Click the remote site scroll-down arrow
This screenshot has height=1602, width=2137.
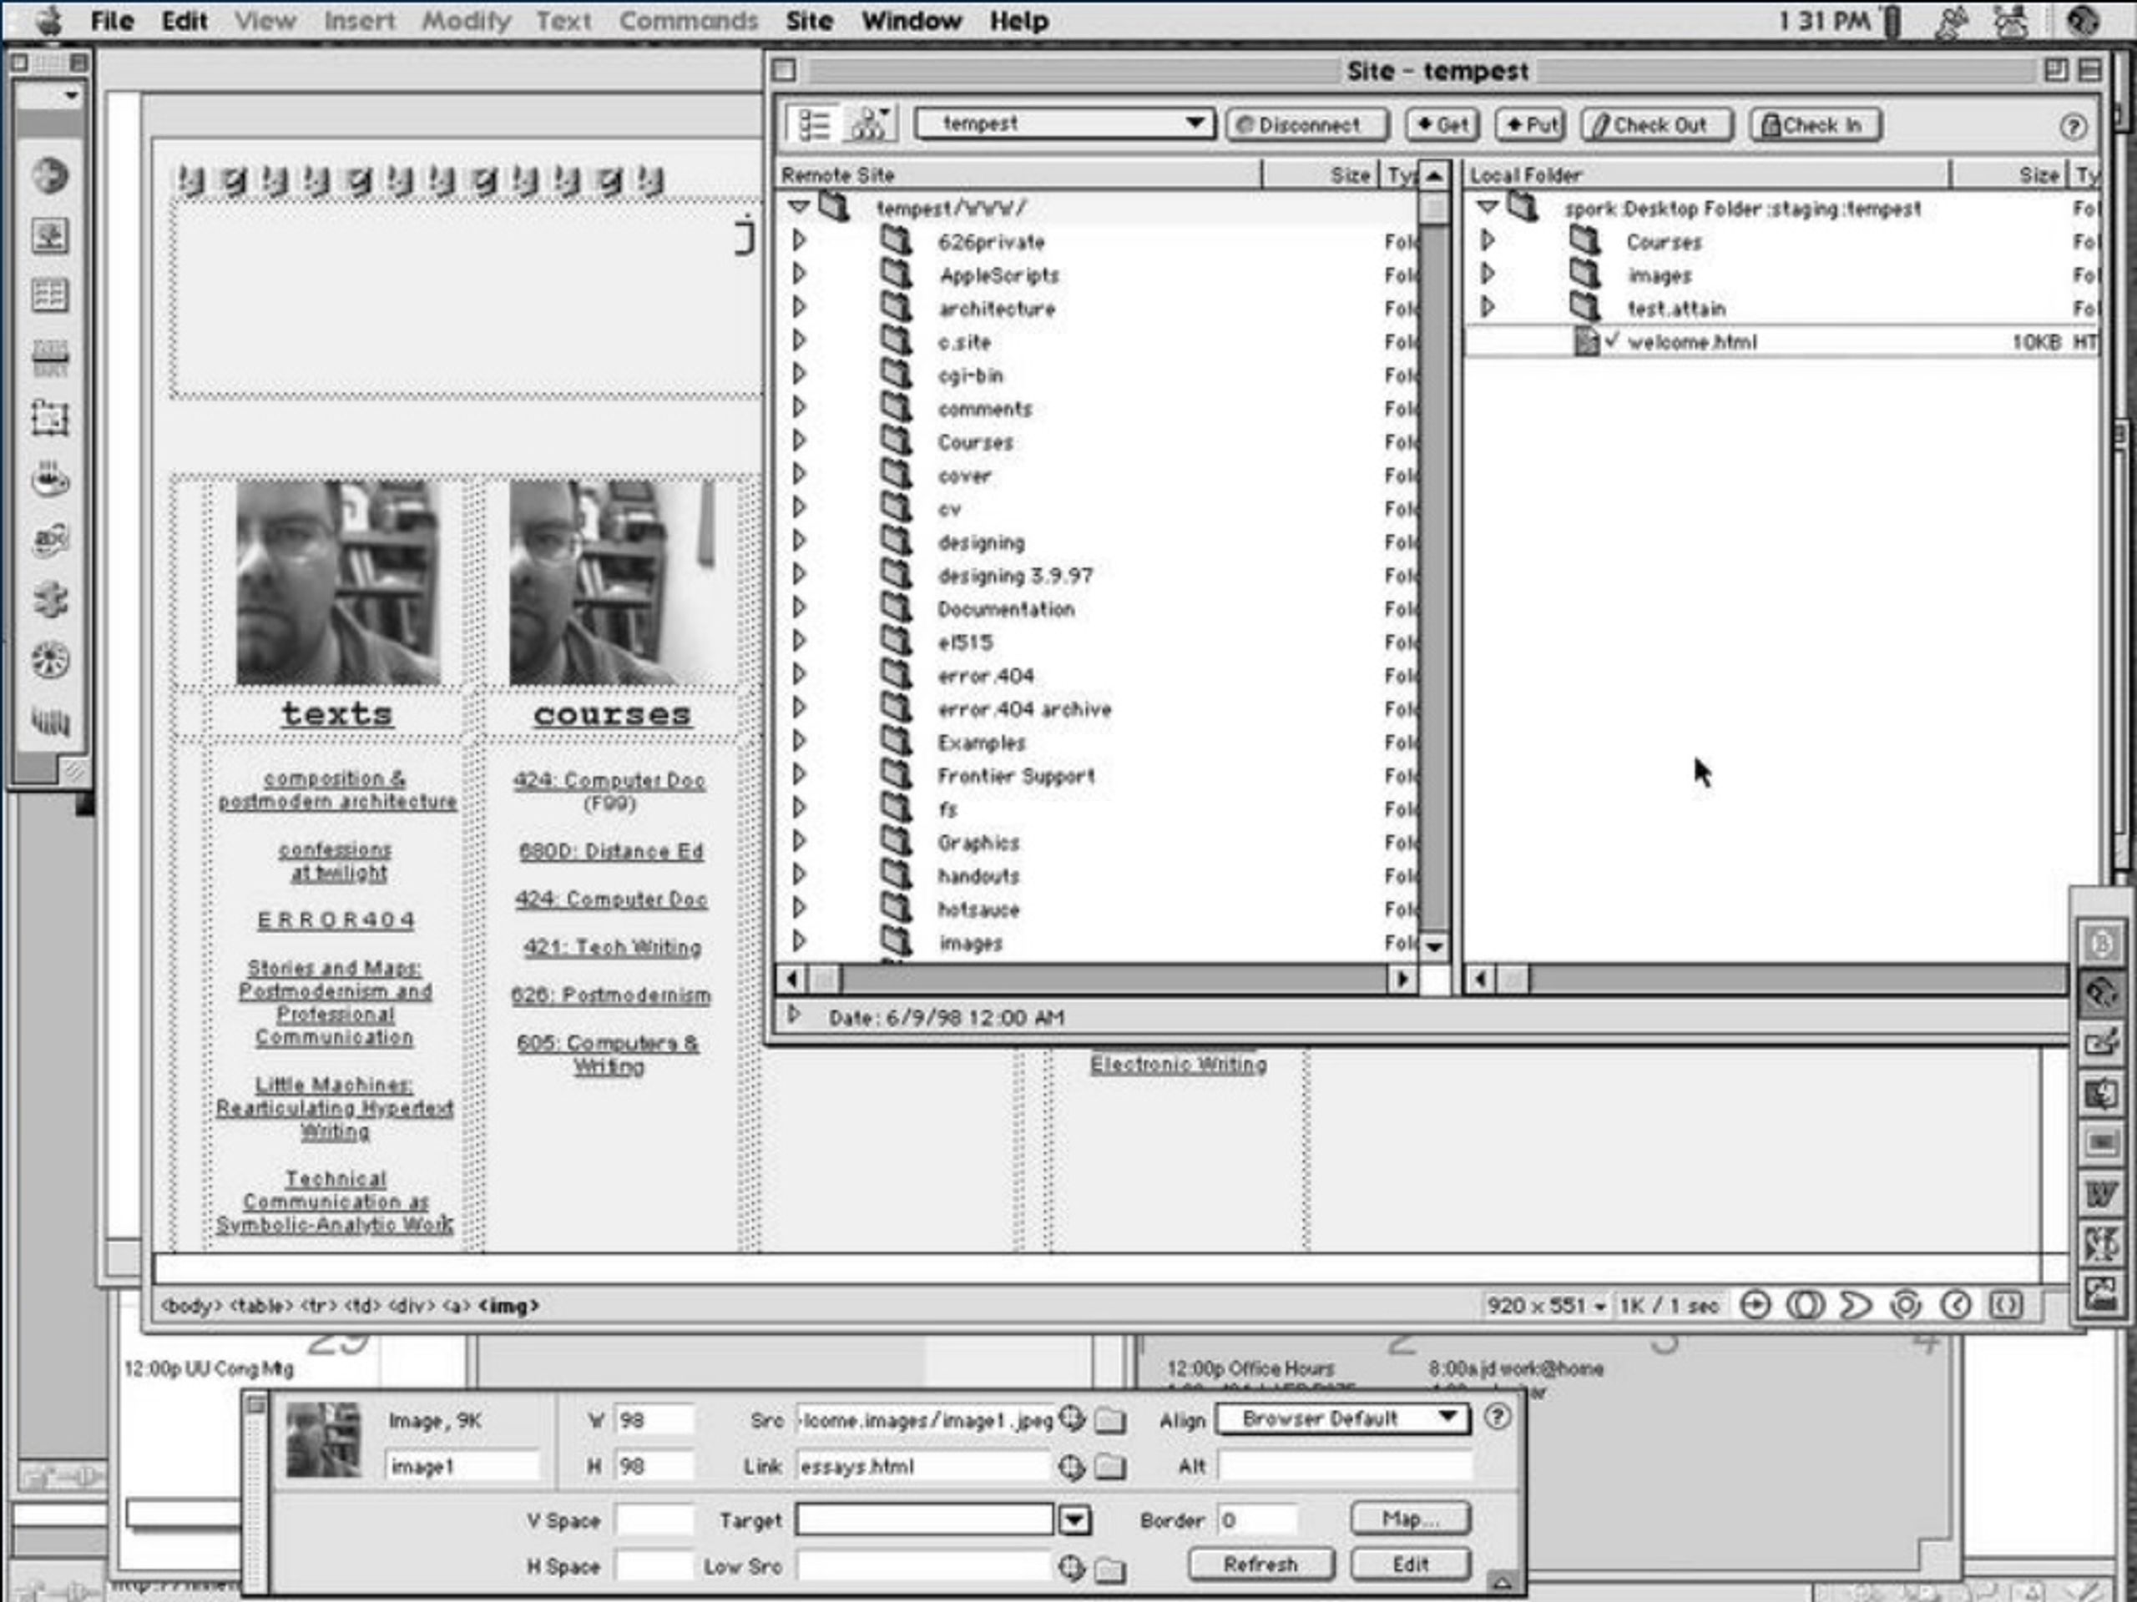1433,947
